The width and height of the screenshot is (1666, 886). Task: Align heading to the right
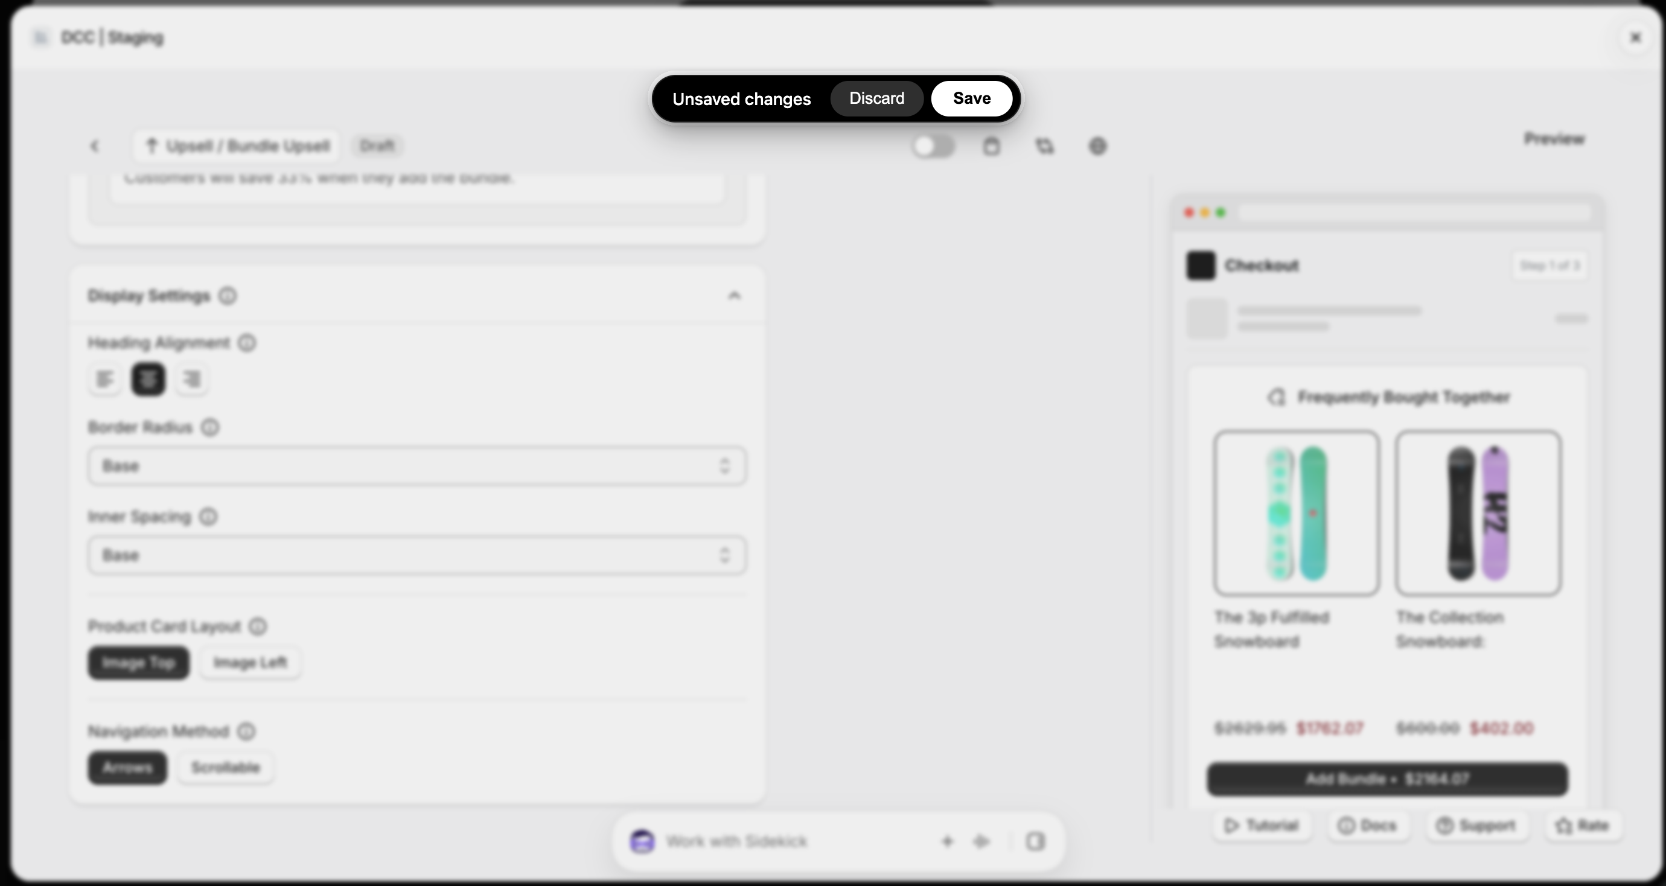point(191,379)
